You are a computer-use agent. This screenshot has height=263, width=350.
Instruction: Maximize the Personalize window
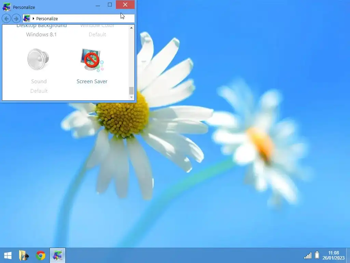[110, 5]
